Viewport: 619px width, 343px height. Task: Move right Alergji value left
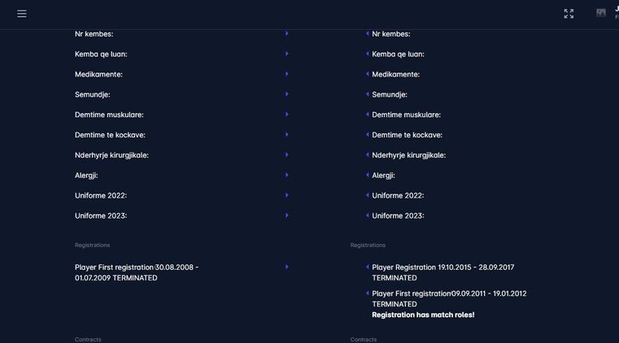[367, 175]
